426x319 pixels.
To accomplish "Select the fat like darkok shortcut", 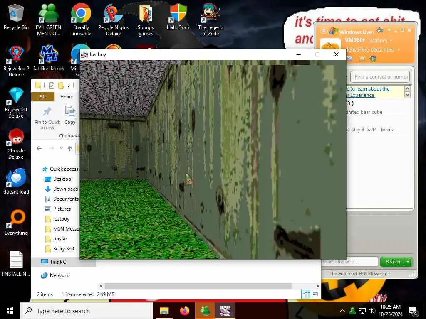I will (48, 58).
